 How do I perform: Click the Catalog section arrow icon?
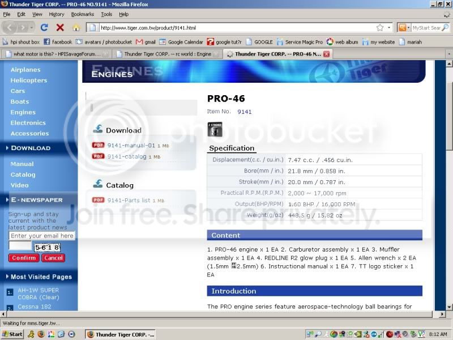[x=98, y=184]
